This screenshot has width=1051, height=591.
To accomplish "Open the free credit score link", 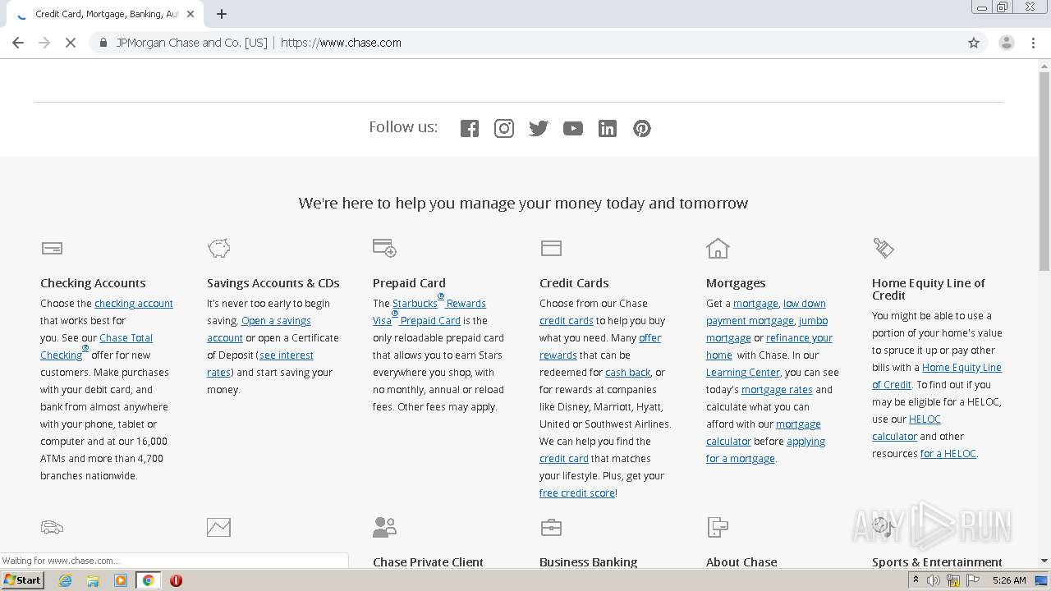I will tap(577, 492).
